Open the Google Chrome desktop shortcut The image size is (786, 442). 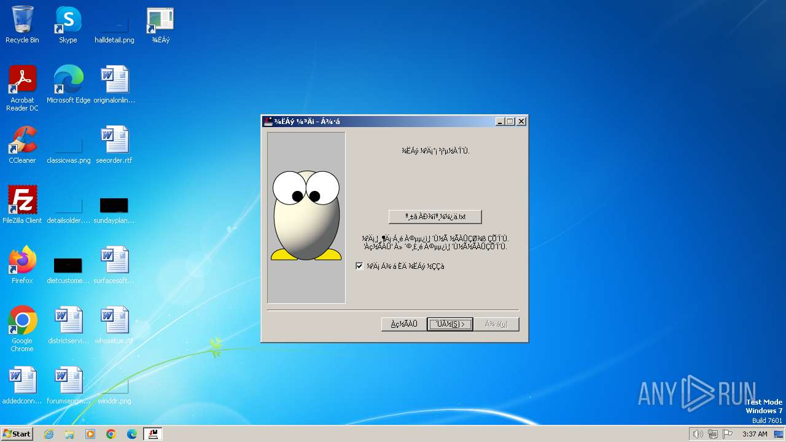click(22, 329)
